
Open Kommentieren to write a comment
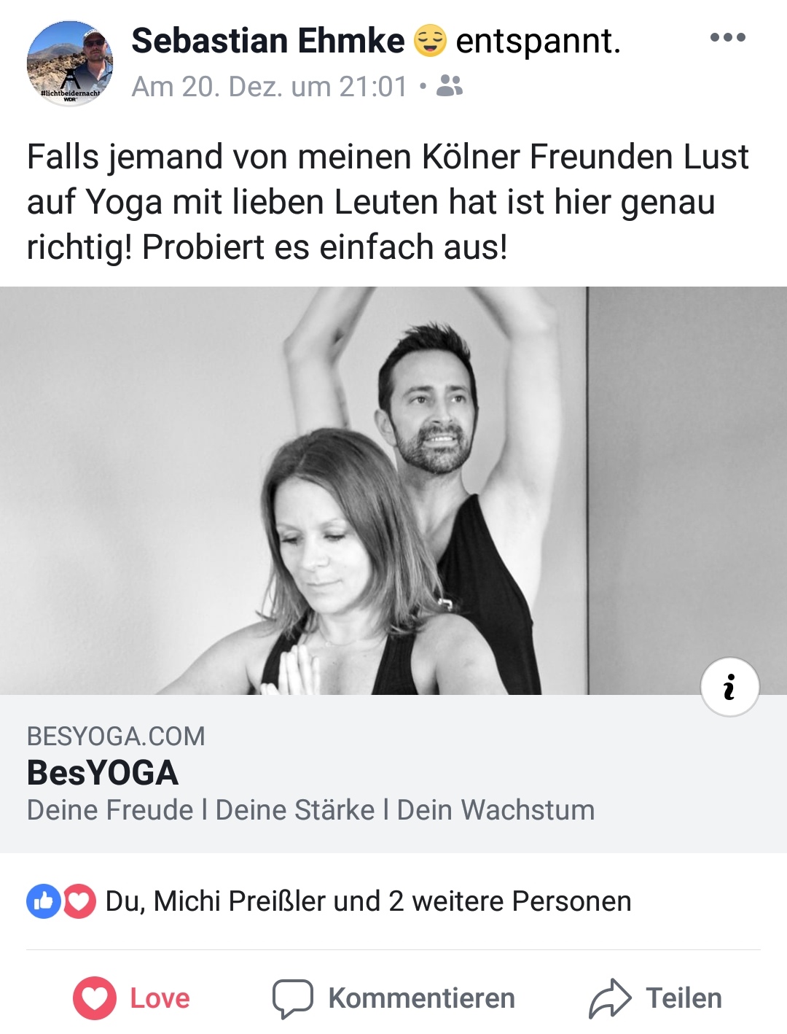[421, 998]
